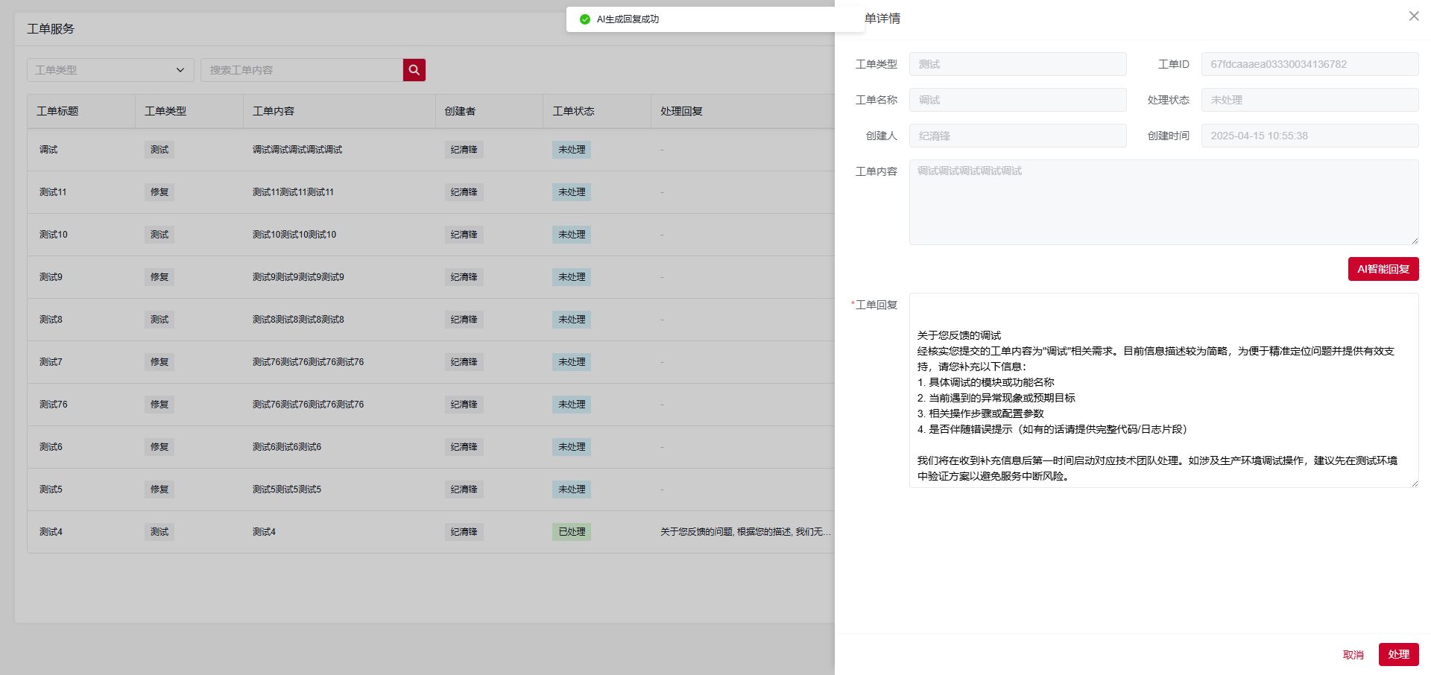Click the AI智能回复 button
The image size is (1431, 675).
pyautogui.click(x=1383, y=269)
